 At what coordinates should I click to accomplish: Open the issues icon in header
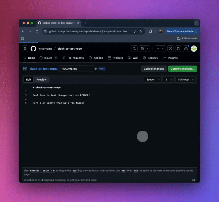(x=170, y=49)
